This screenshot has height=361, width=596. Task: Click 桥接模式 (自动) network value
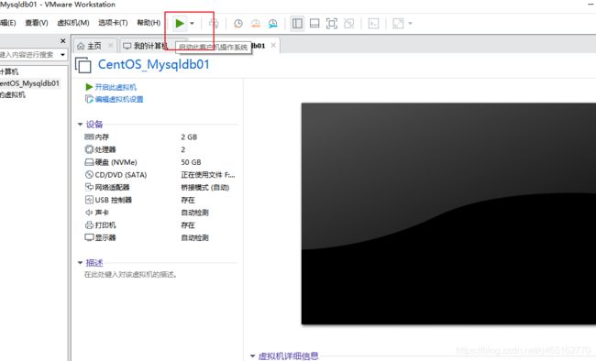[x=204, y=187]
